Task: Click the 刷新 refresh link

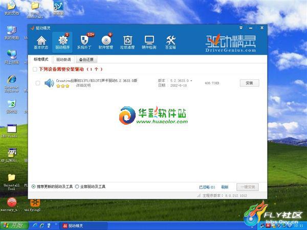Action: (225, 187)
